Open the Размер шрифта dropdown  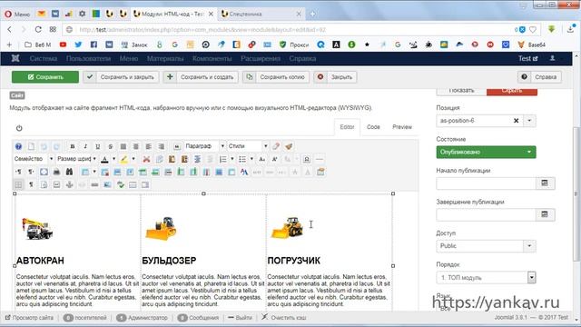(76, 159)
